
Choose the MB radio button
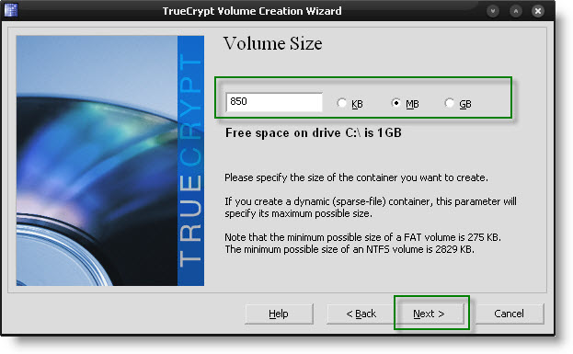405,104
